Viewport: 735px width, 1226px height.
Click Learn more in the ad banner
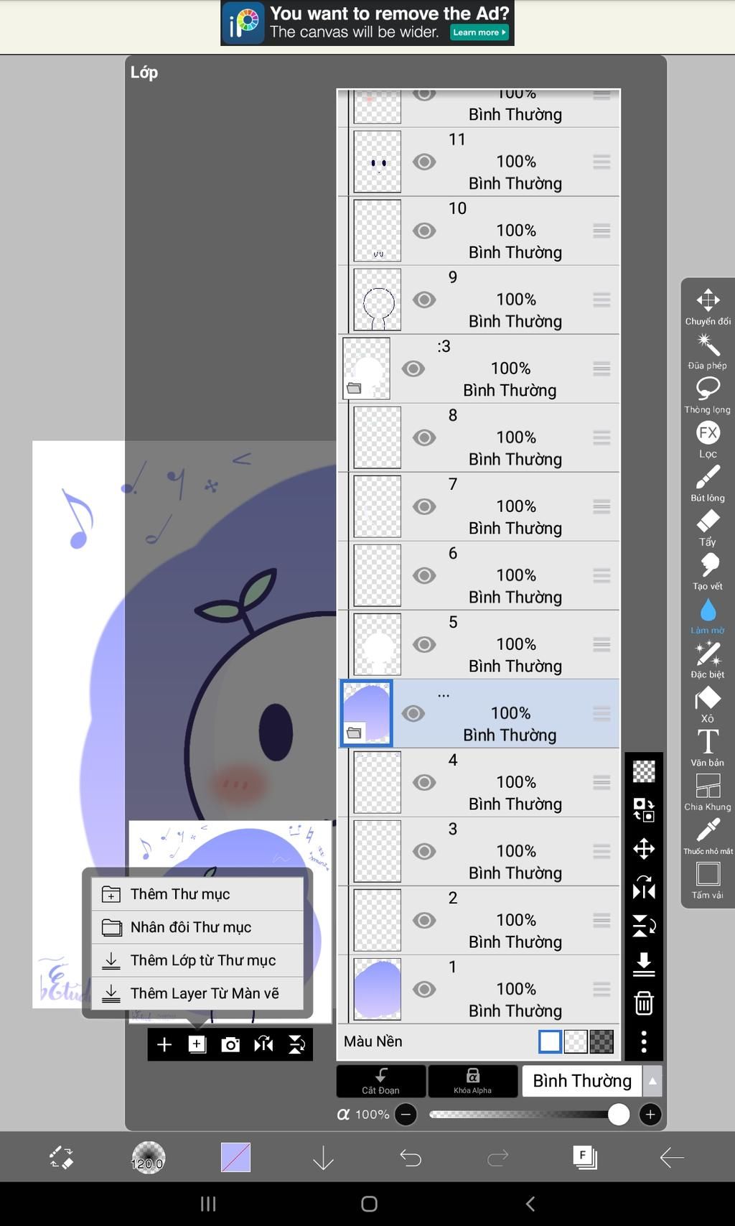coord(479,32)
